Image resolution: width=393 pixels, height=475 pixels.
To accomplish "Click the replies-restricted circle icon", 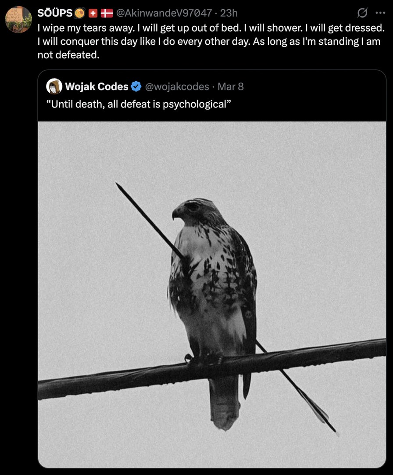I will 363,13.
